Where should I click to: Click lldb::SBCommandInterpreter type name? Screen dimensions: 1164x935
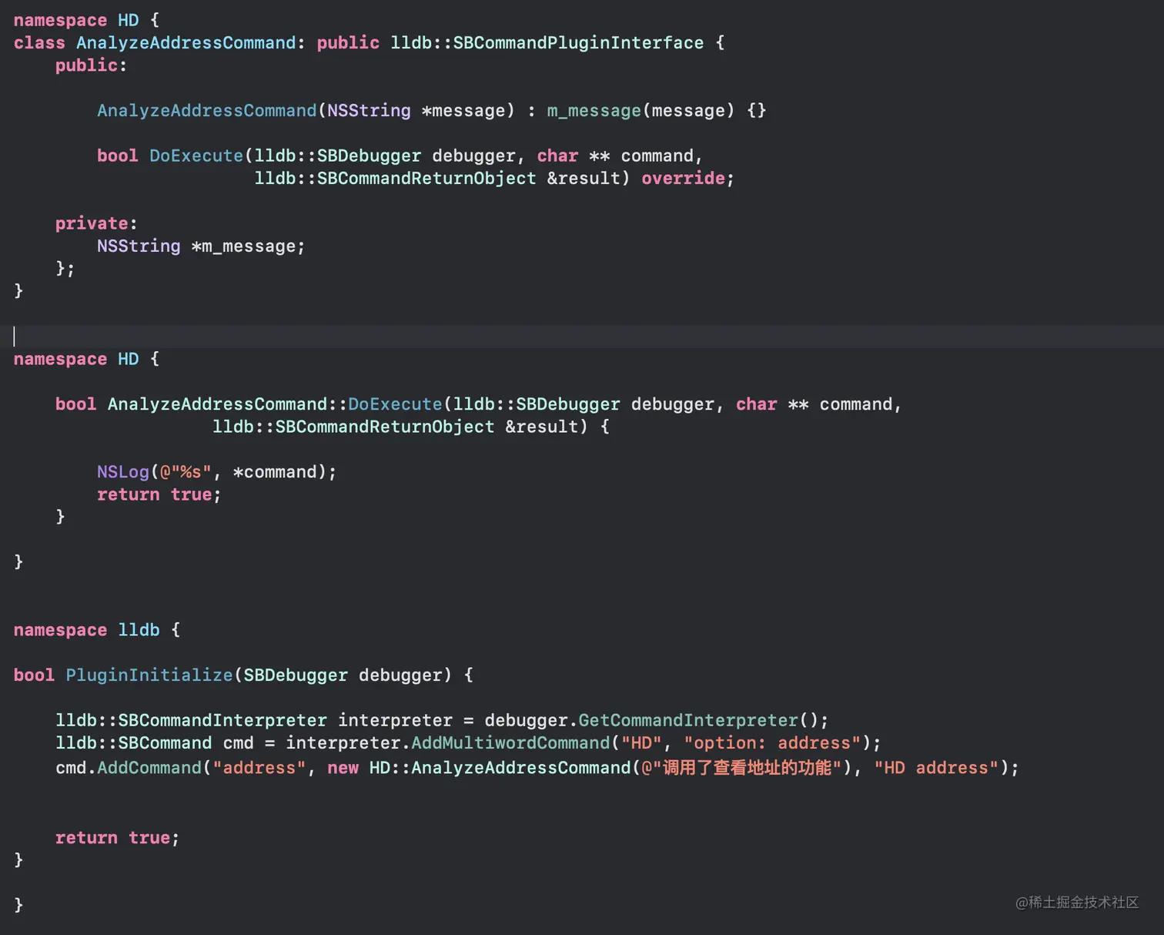[x=191, y=721]
